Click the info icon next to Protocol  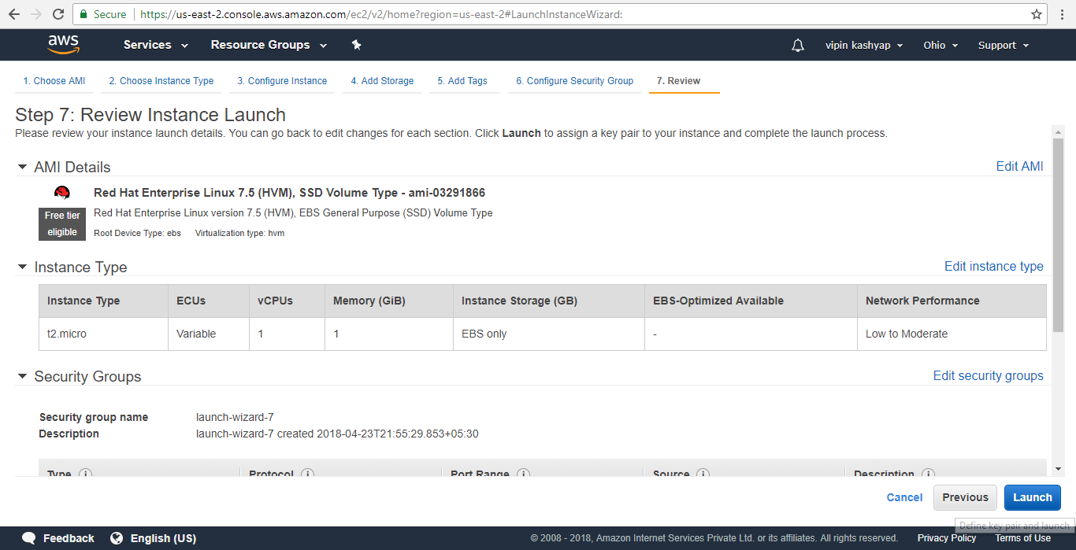(308, 474)
